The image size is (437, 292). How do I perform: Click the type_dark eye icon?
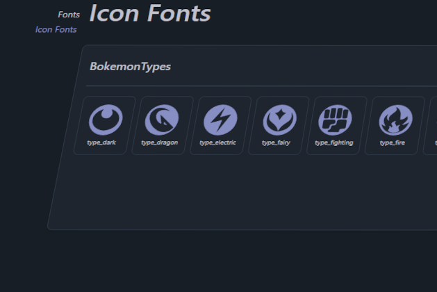[x=106, y=120]
